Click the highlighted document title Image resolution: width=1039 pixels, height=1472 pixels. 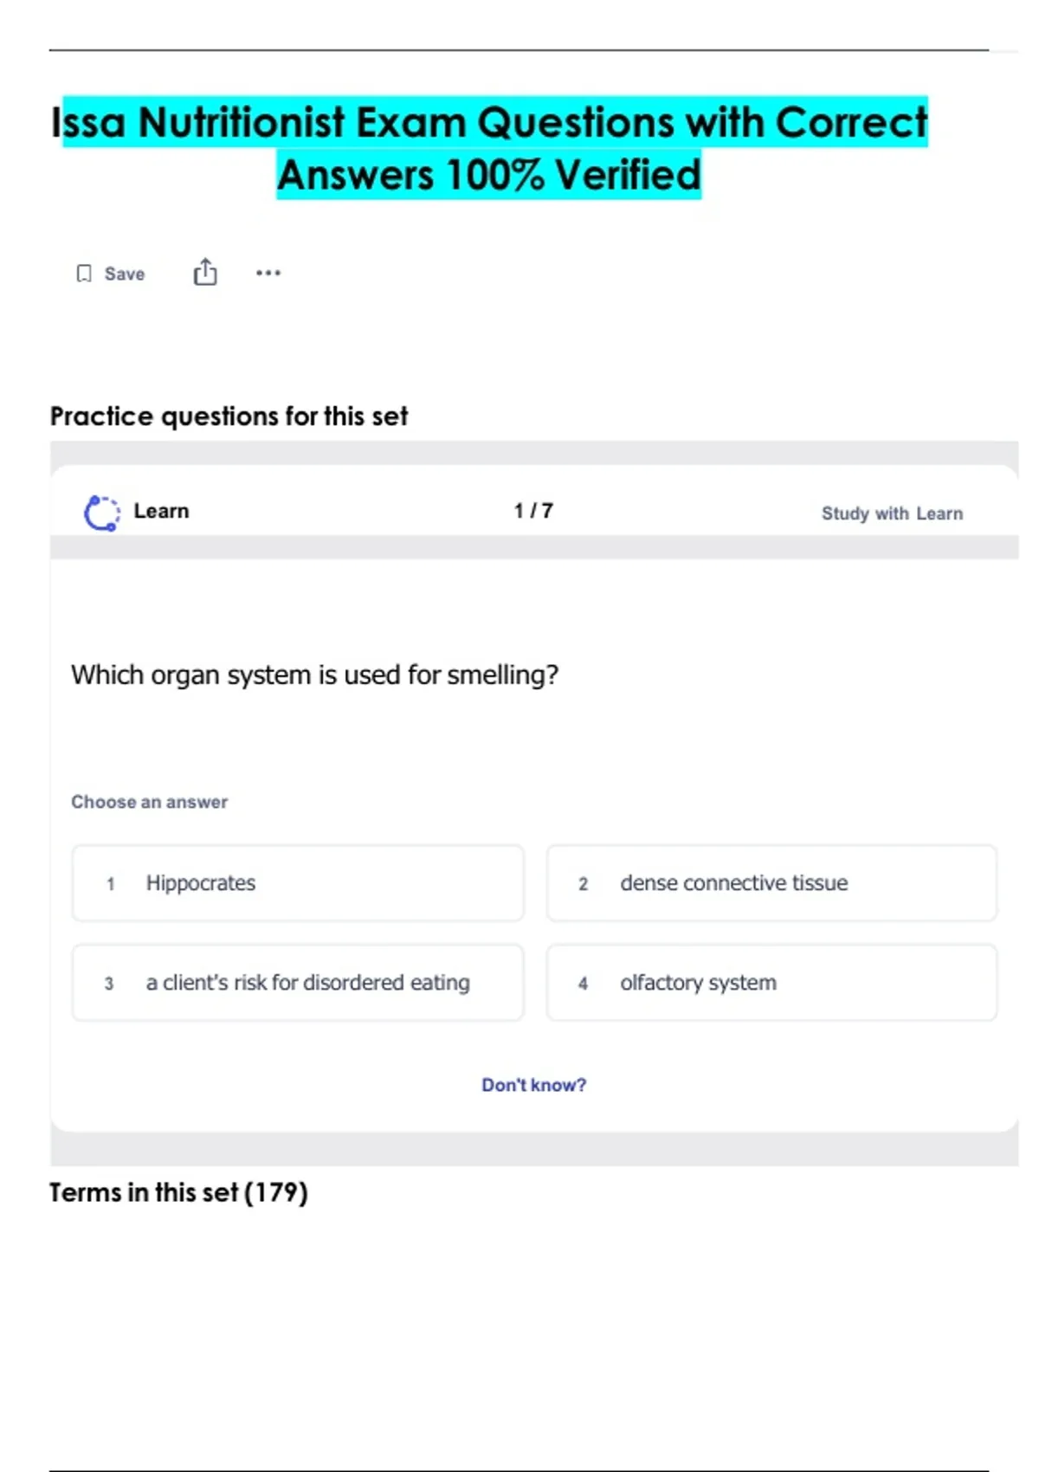pyautogui.click(x=490, y=148)
